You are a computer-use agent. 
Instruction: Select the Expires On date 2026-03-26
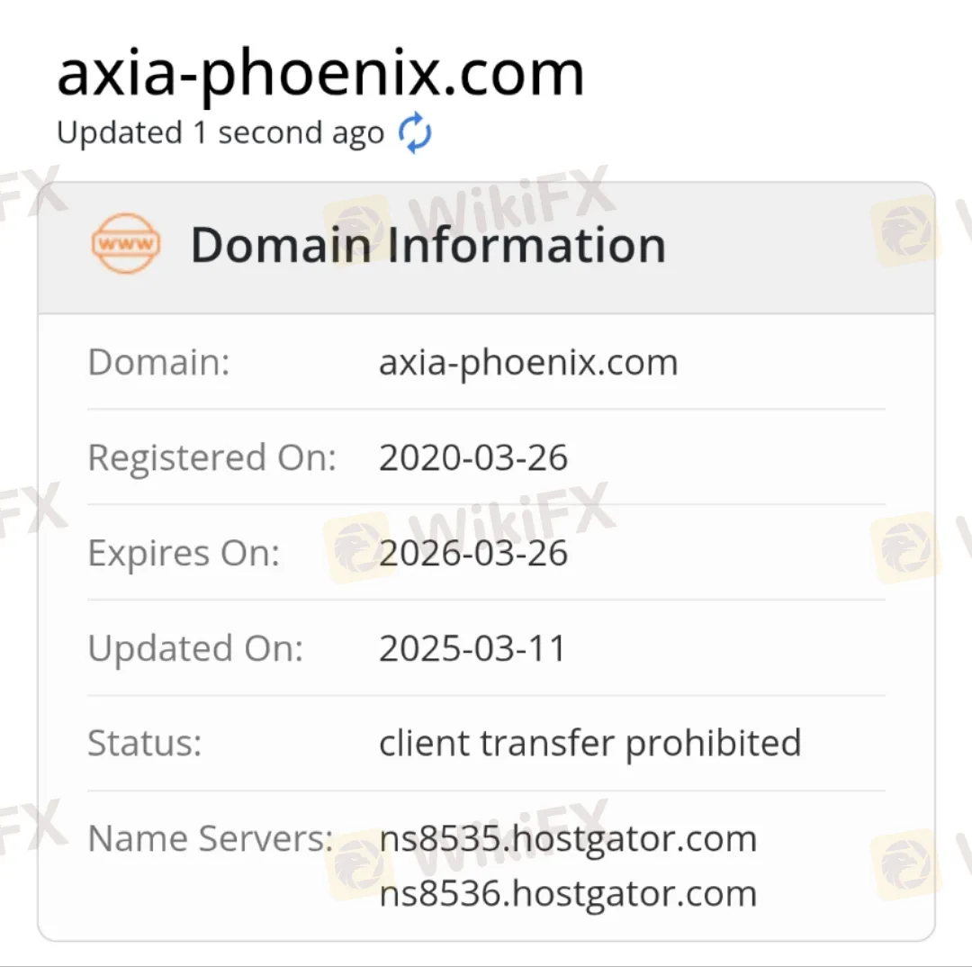click(x=473, y=553)
